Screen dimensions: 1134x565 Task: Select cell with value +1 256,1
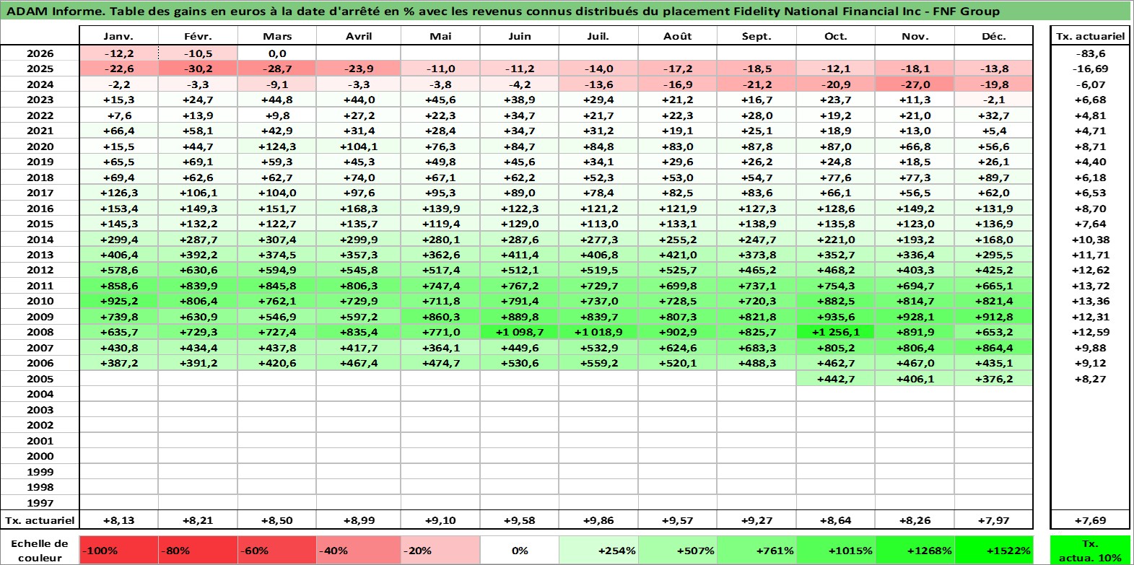pos(836,332)
